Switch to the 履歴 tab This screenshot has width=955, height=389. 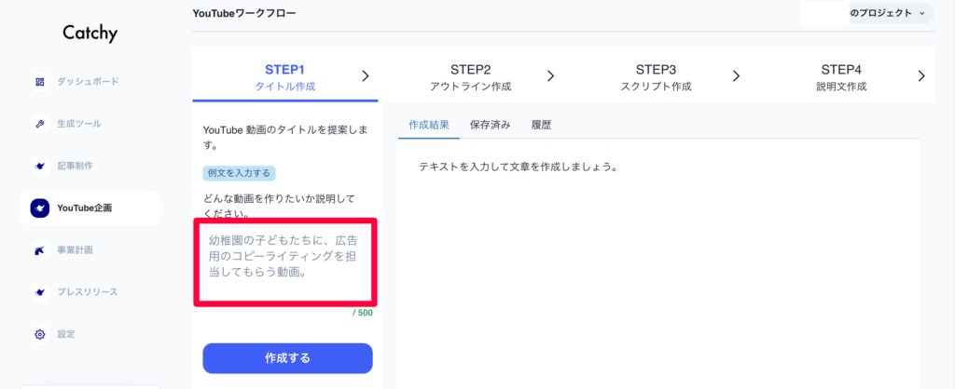pos(541,125)
